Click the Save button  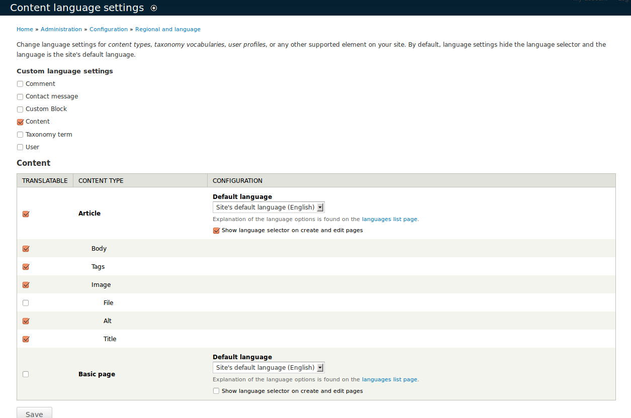click(x=34, y=413)
